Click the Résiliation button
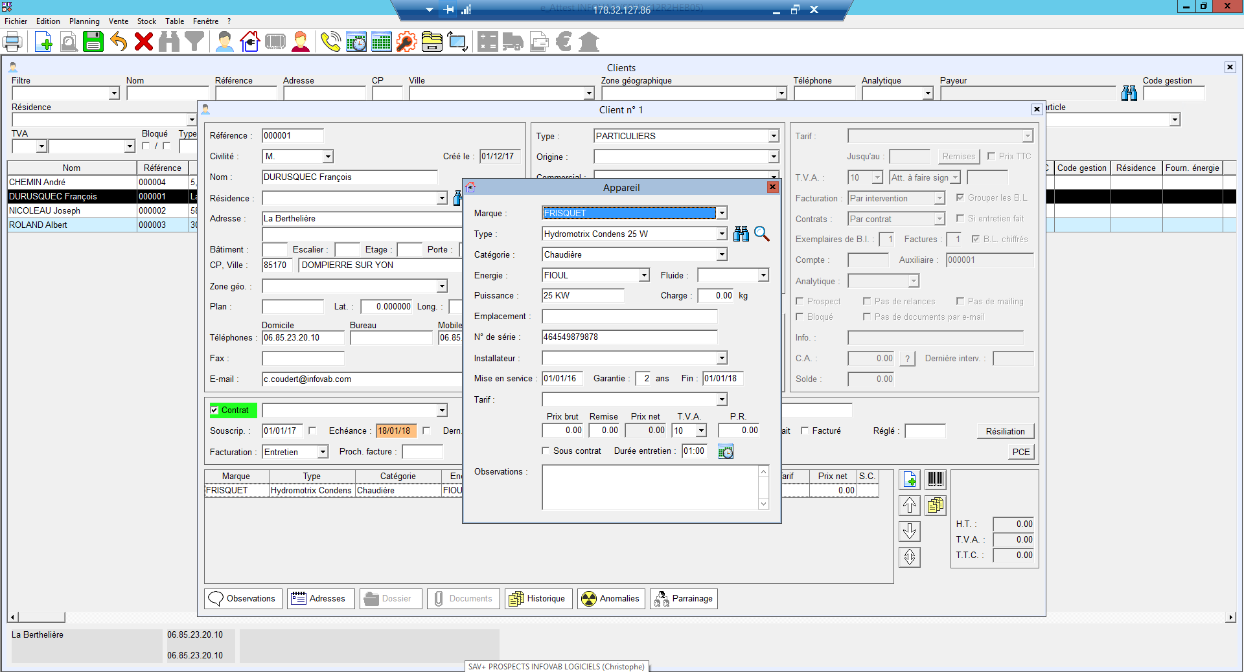 tap(1005, 431)
